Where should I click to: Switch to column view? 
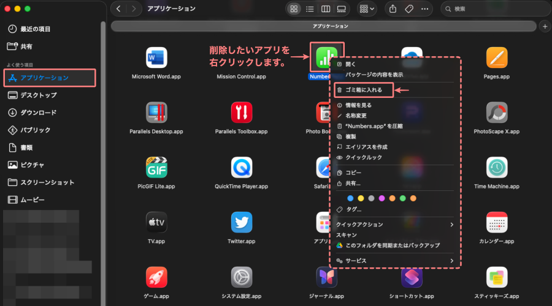coord(326,9)
